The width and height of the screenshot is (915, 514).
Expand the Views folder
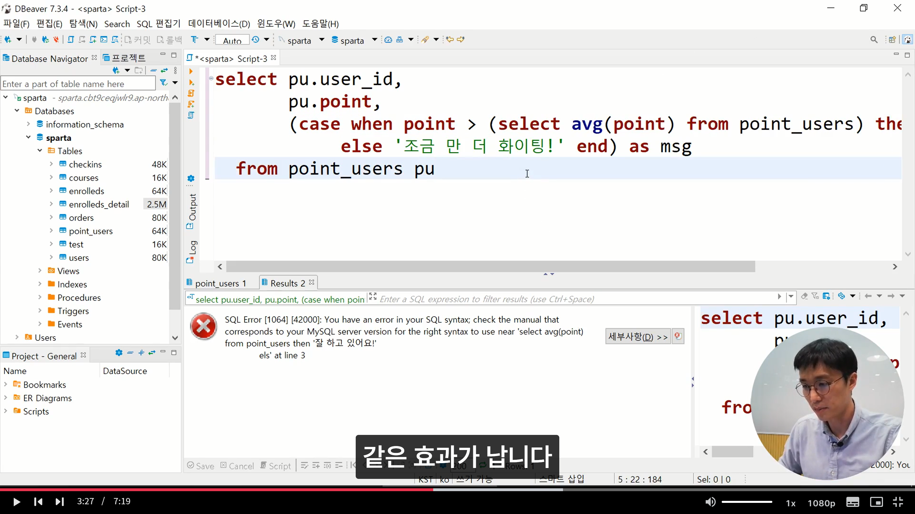(x=40, y=271)
